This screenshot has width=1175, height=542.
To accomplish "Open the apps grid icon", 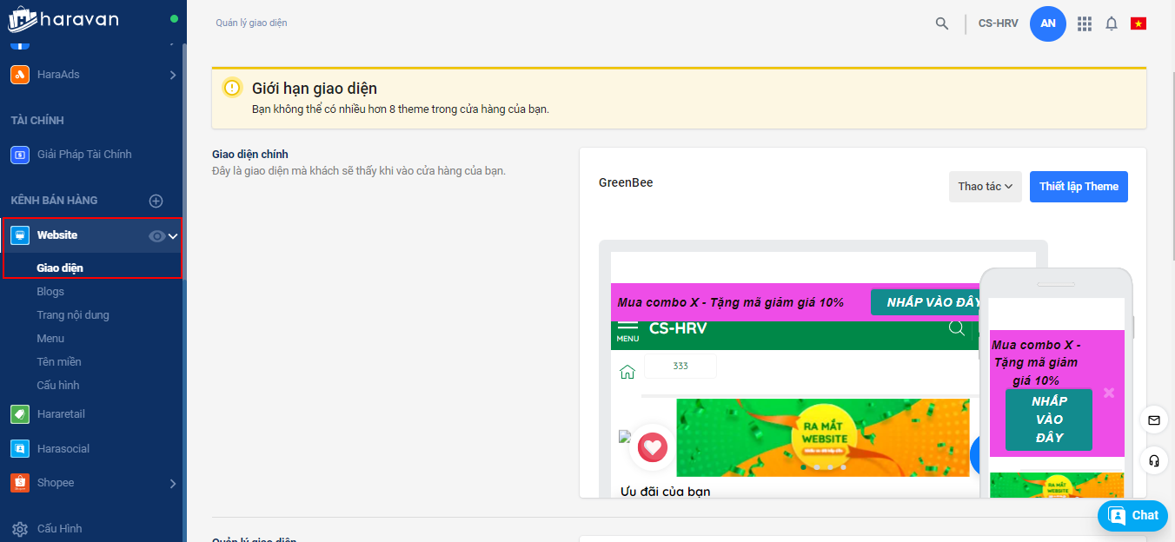I will click(x=1085, y=23).
